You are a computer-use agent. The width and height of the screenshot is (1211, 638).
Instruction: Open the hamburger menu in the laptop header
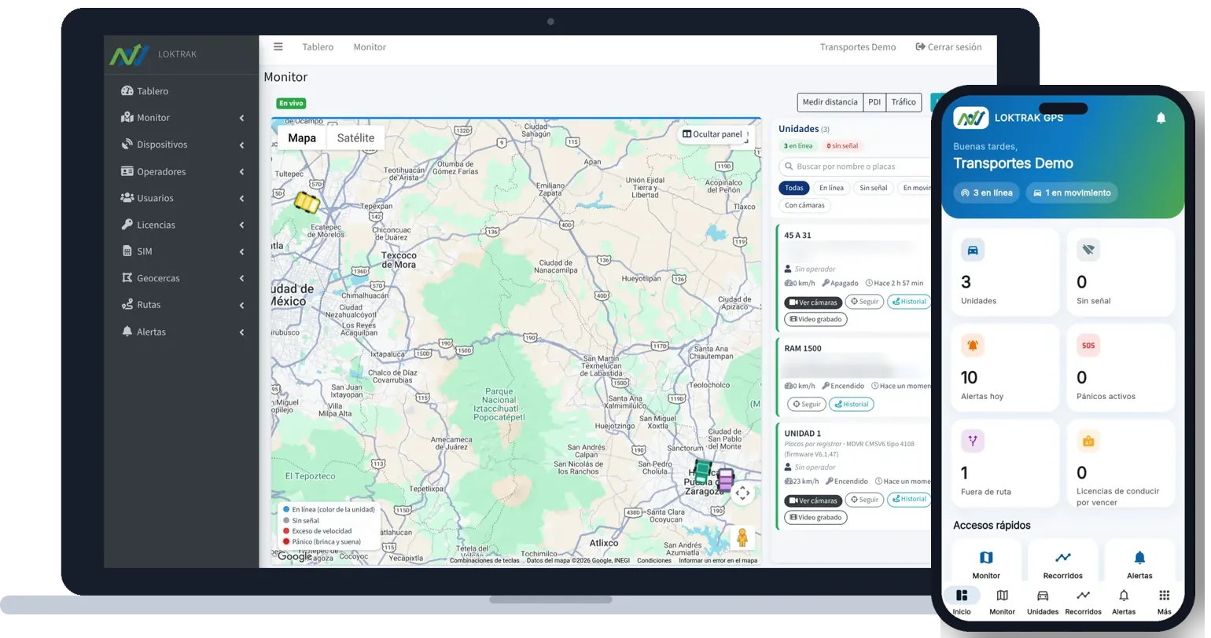pos(278,46)
